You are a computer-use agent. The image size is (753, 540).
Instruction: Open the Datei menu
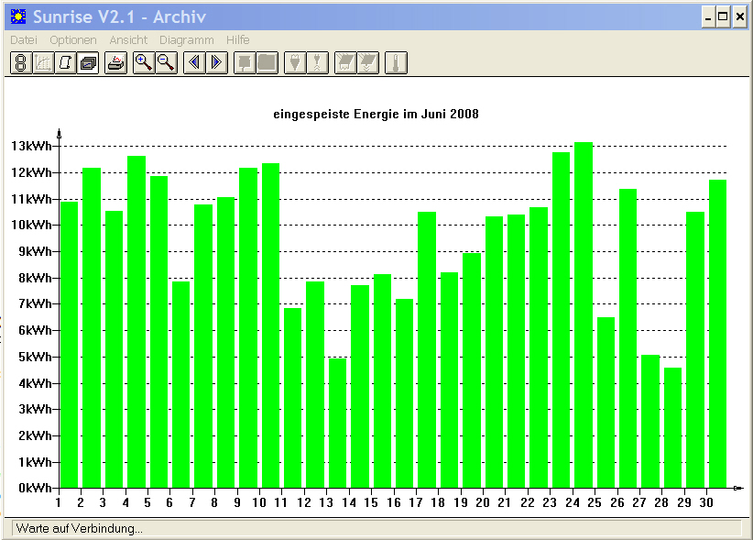click(24, 39)
